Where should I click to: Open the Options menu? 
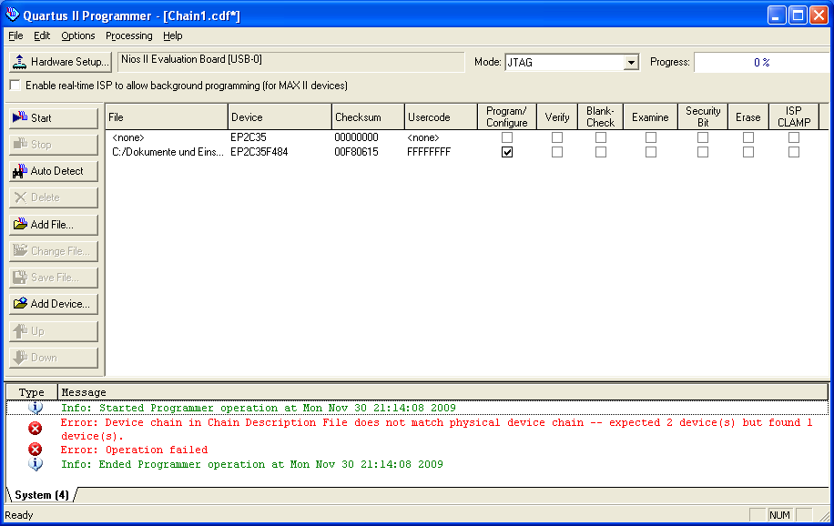pyautogui.click(x=77, y=35)
